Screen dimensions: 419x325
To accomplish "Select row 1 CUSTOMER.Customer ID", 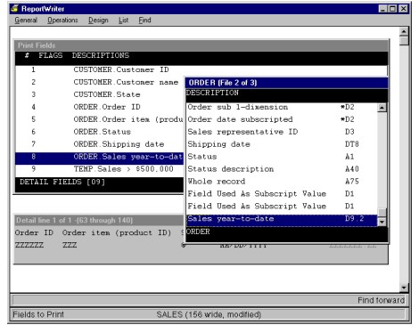I will 201,69.
